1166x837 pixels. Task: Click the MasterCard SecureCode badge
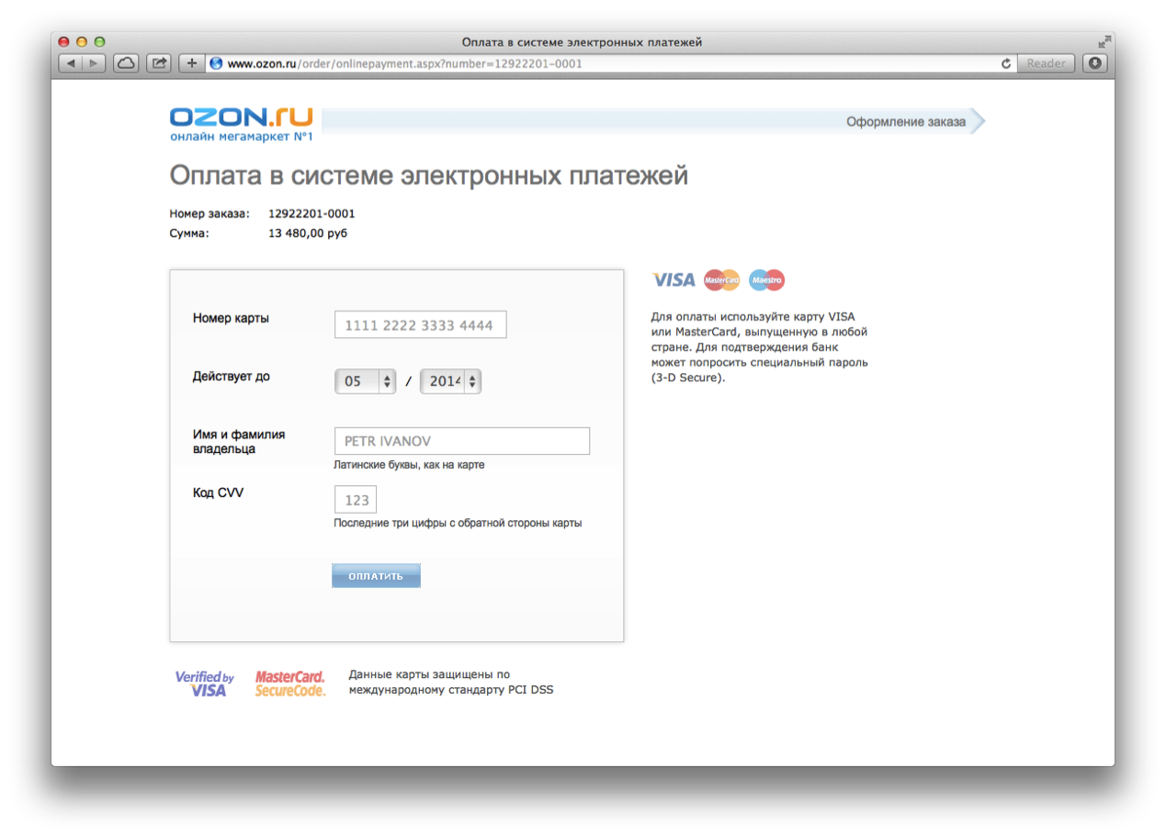pos(290,683)
